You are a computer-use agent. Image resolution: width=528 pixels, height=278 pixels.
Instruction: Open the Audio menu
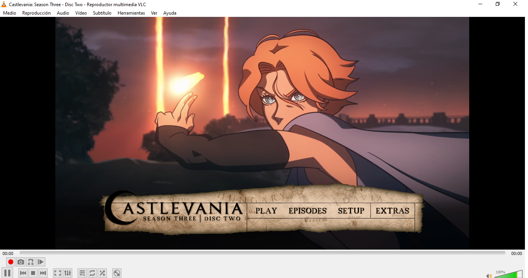point(63,13)
